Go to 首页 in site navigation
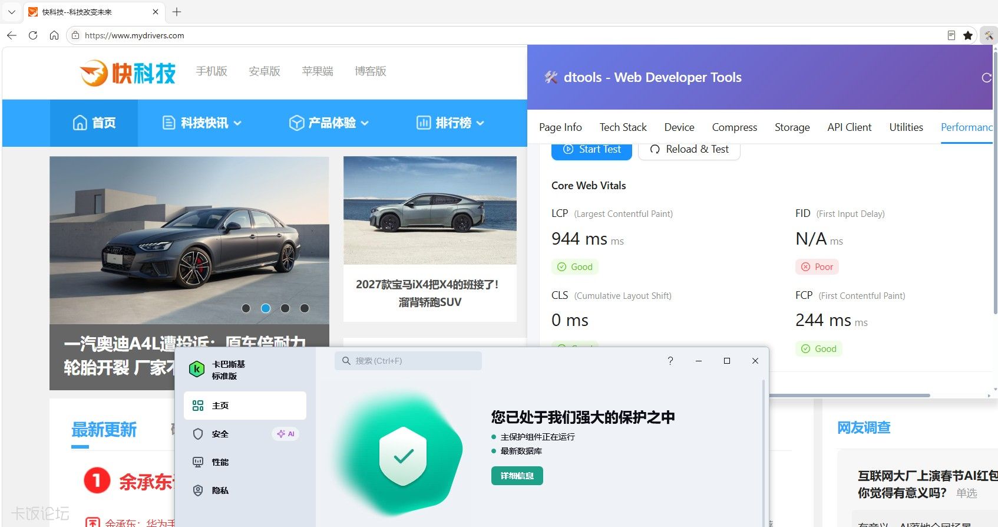 pyautogui.click(x=94, y=123)
